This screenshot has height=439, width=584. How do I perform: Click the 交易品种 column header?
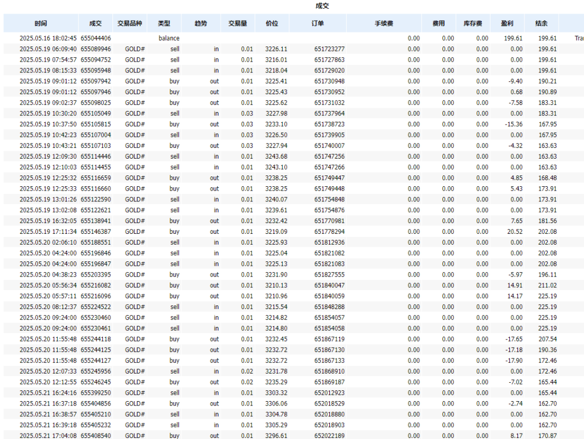tap(130, 23)
